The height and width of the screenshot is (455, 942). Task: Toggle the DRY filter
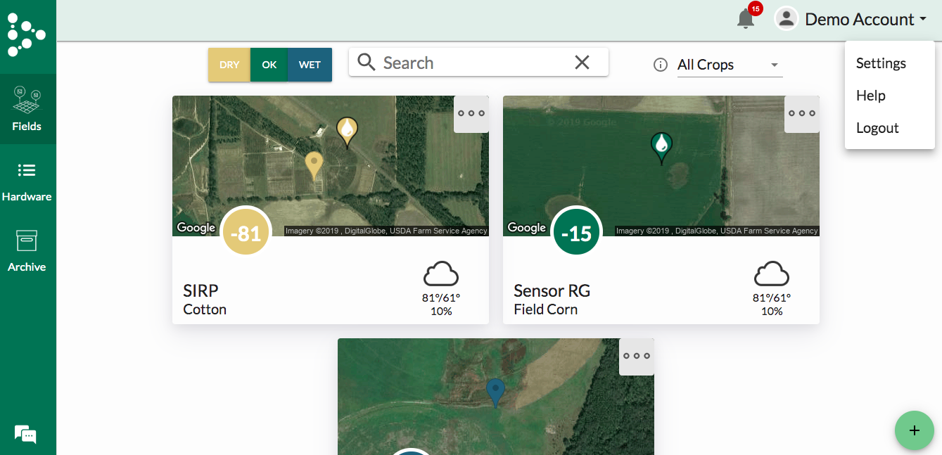(229, 65)
